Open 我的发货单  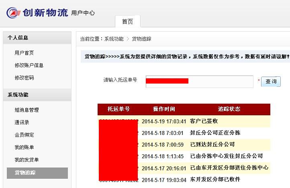point(27,160)
